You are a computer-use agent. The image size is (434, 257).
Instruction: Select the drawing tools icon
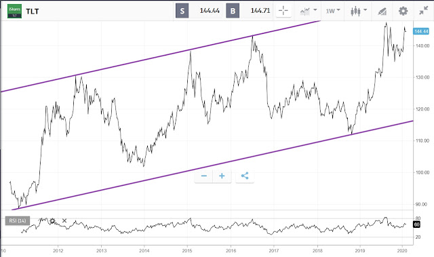[x=382, y=12]
